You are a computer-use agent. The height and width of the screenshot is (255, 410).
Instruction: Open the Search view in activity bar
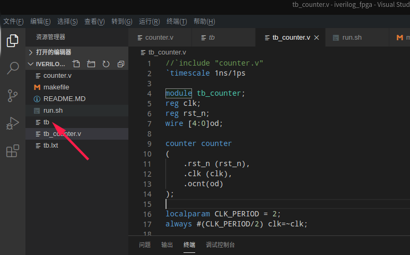click(13, 68)
